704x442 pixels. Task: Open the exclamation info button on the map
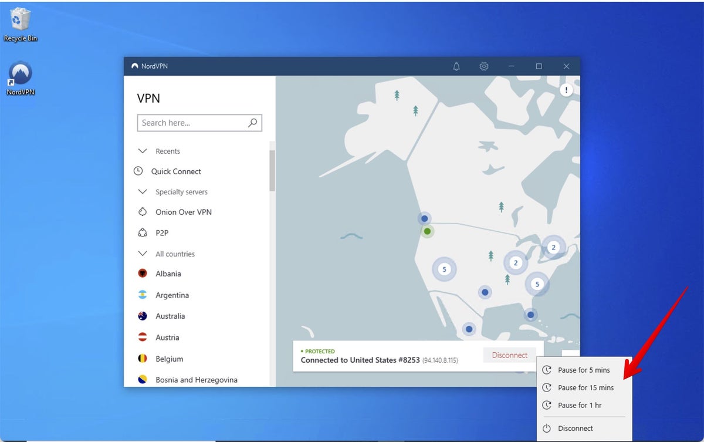(x=566, y=90)
